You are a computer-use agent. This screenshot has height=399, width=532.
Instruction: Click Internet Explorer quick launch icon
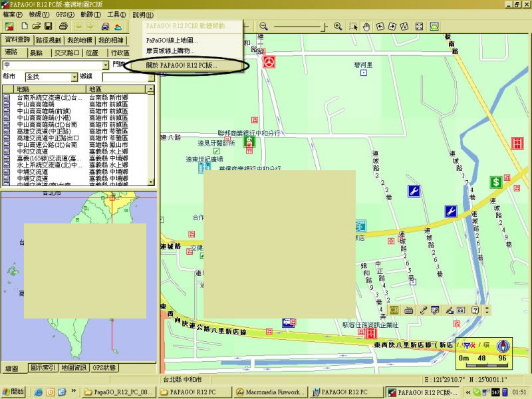[39, 392]
